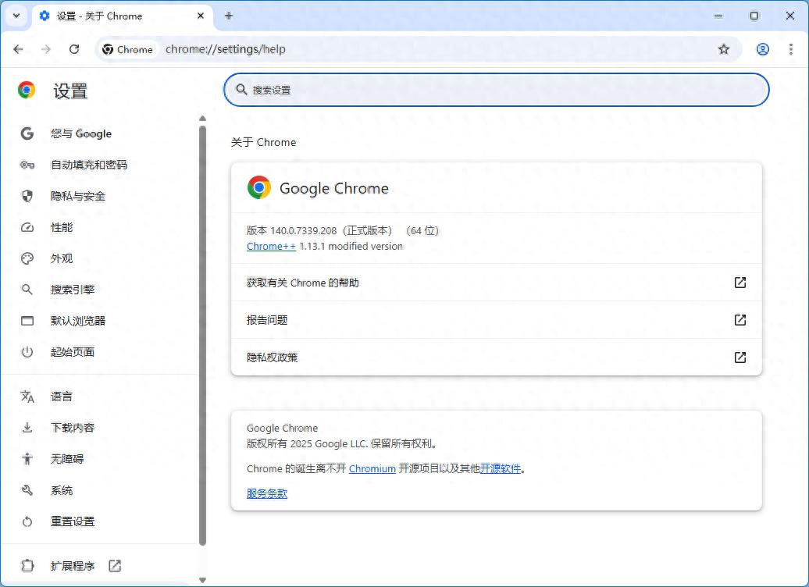Click the sidebar scrollbar down arrow
This screenshot has width=809, height=587.
point(202,580)
